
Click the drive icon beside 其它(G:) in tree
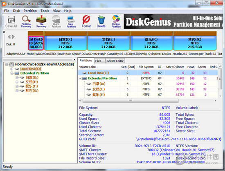click(22, 90)
